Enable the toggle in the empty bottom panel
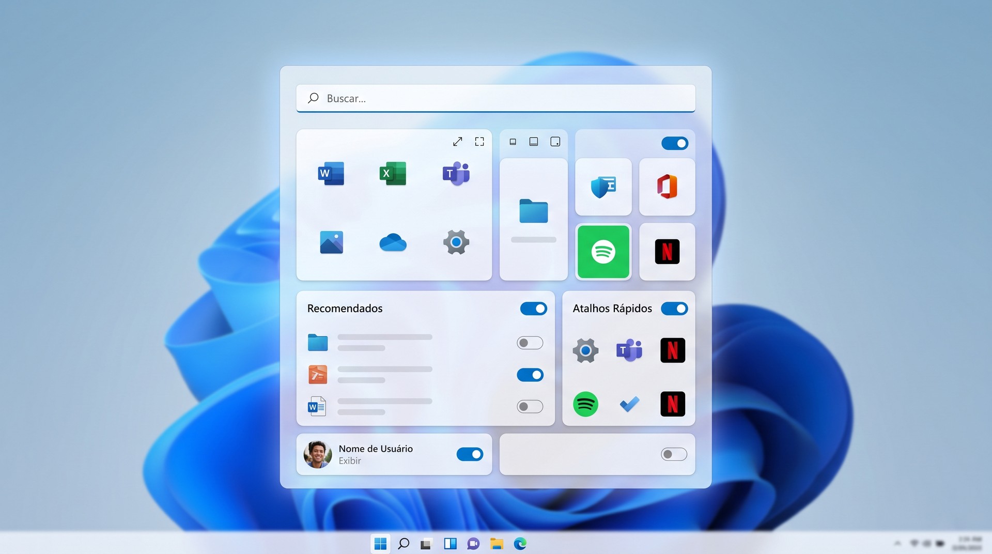The height and width of the screenshot is (554, 992). 674,454
